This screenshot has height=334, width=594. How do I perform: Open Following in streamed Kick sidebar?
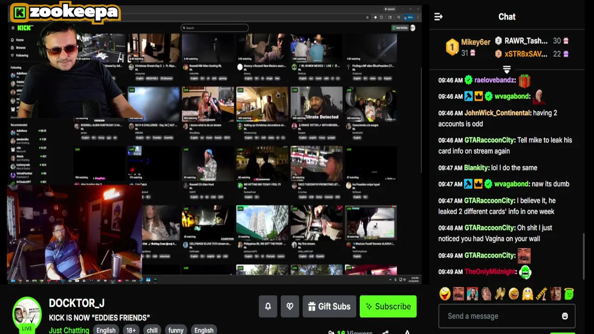(x=21, y=55)
